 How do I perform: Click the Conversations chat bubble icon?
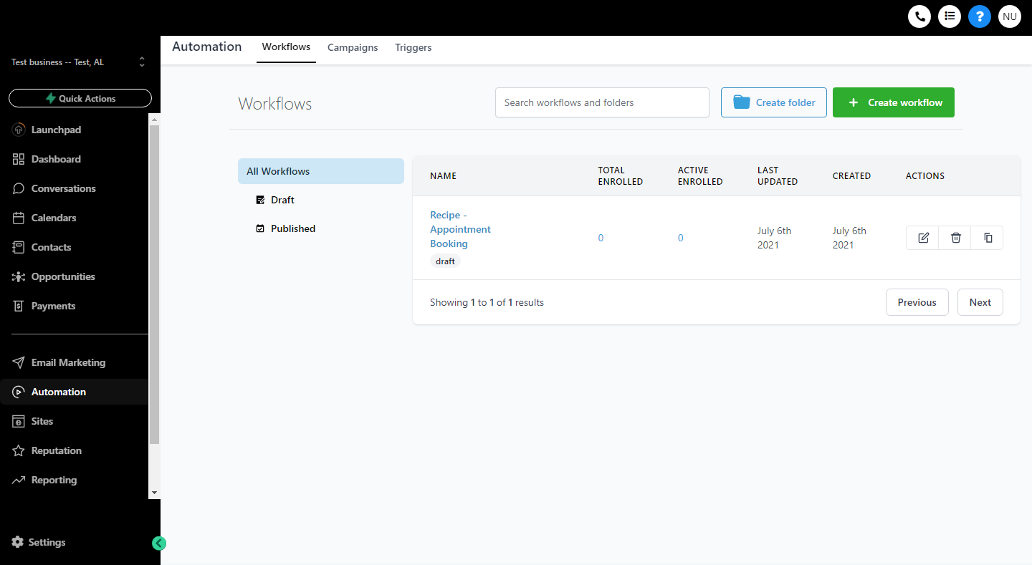point(19,188)
